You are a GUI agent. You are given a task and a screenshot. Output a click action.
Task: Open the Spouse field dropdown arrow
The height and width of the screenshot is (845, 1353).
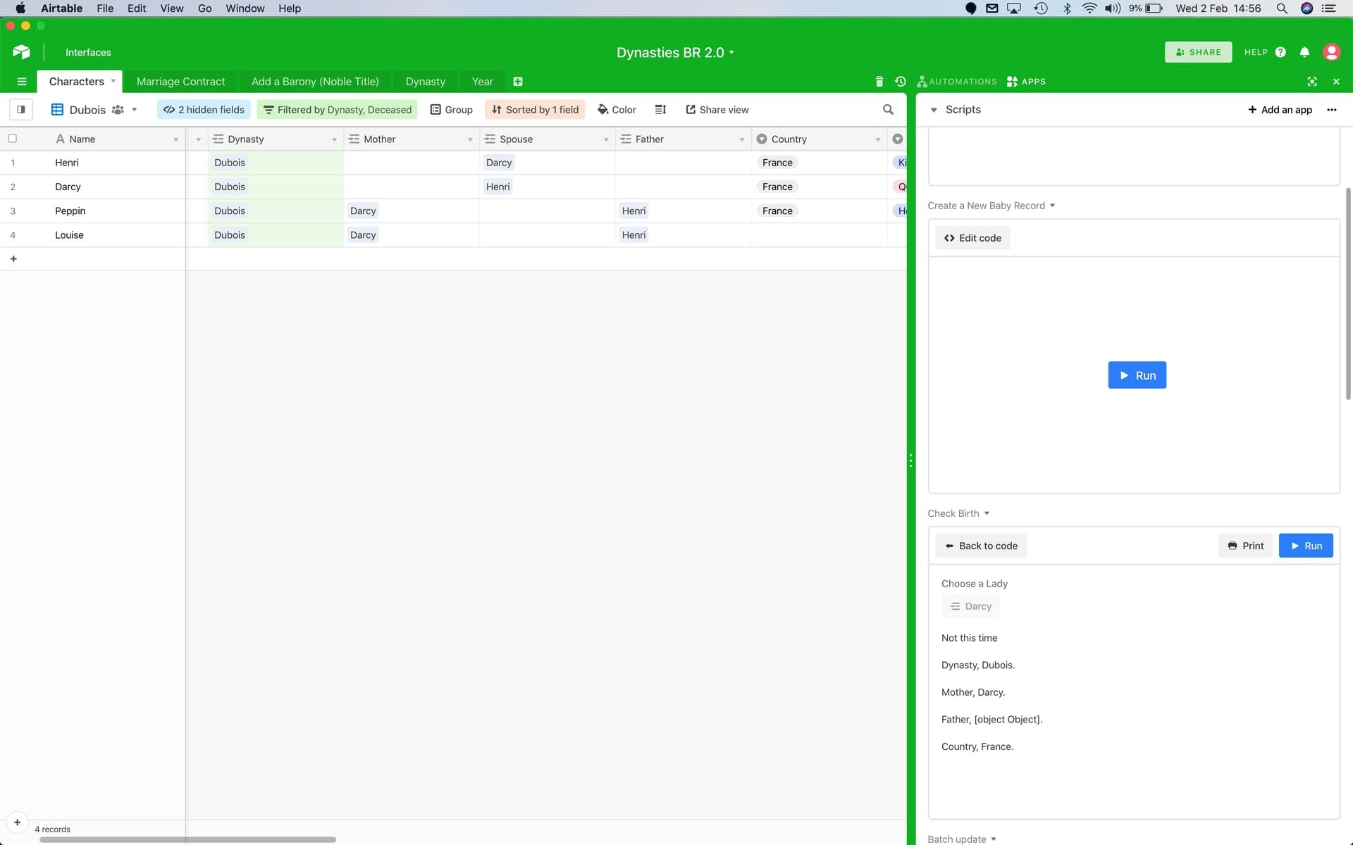pyautogui.click(x=606, y=139)
